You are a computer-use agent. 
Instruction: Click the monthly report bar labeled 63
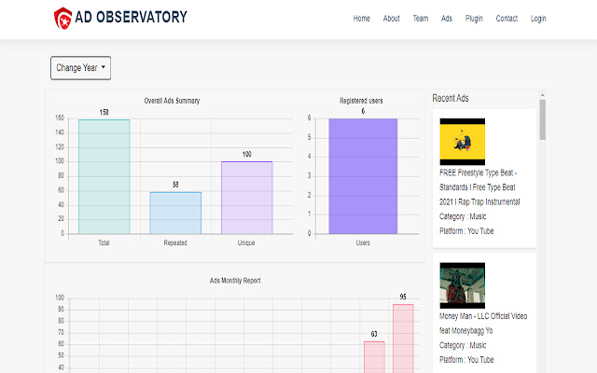click(x=374, y=357)
